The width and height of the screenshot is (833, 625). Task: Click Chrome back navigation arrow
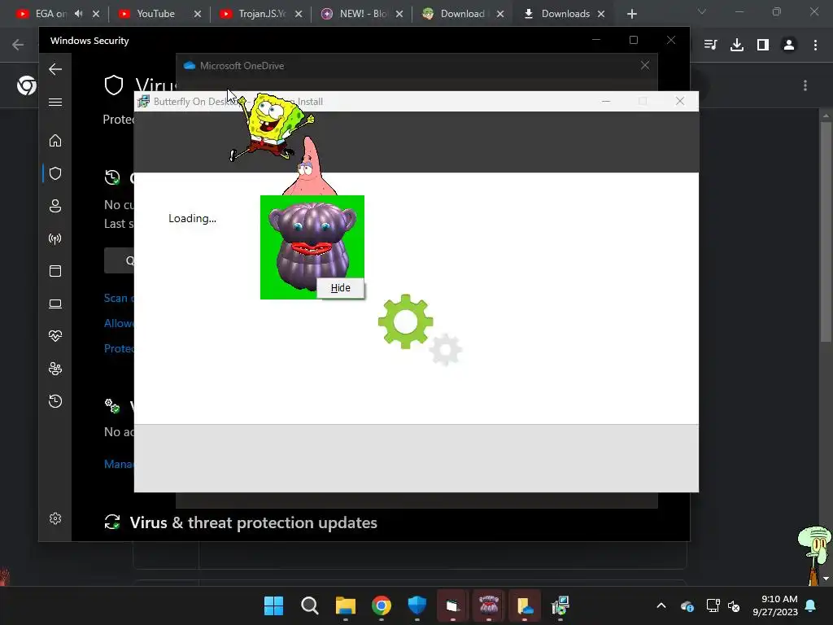click(x=18, y=46)
